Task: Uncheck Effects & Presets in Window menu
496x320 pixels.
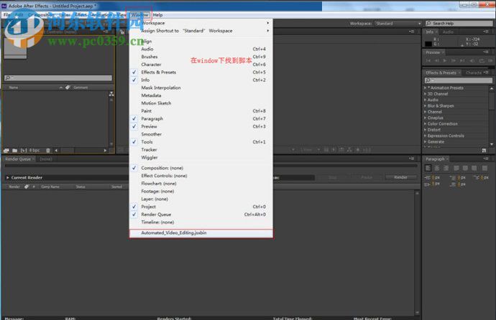Action: pyautogui.click(x=201, y=72)
